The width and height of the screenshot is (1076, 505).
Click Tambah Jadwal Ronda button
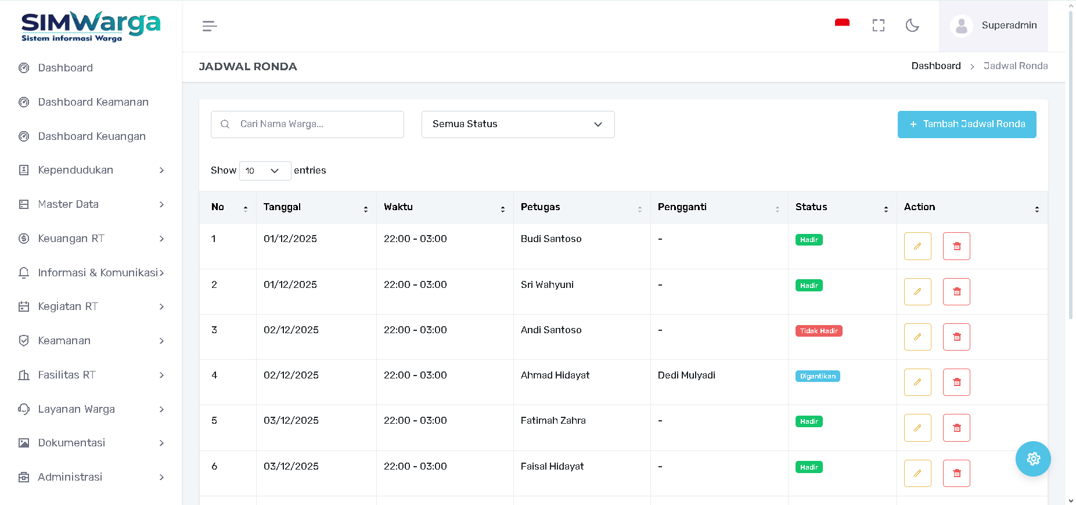(966, 124)
